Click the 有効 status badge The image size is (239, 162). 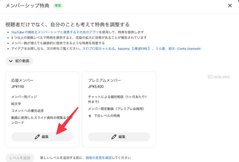(x=58, y=6)
